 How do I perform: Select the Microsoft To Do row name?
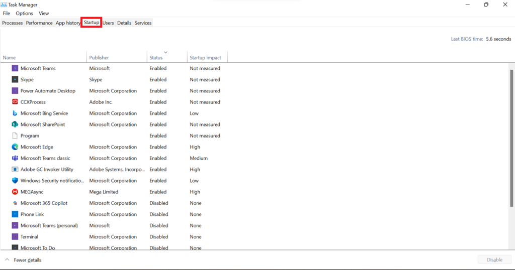[38, 248]
